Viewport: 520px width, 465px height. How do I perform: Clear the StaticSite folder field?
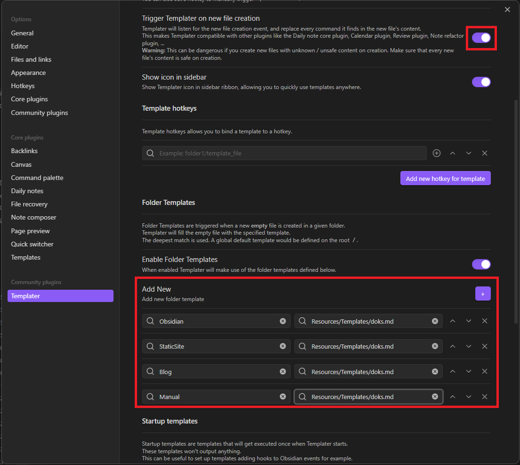[x=283, y=346]
